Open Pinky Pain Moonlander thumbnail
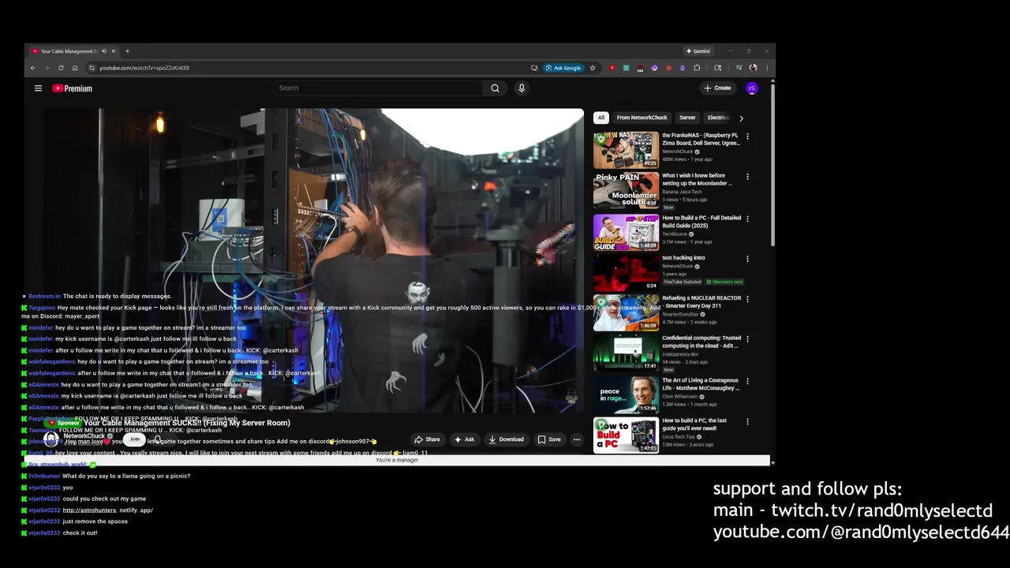 (626, 190)
